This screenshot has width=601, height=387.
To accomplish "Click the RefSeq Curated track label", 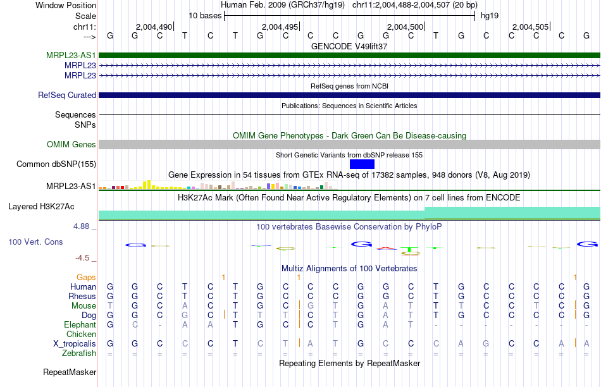I will pyautogui.click(x=66, y=95).
